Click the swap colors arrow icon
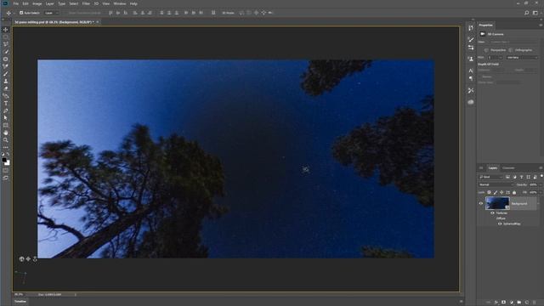Image resolution: width=544 pixels, height=306 pixels. (8, 154)
